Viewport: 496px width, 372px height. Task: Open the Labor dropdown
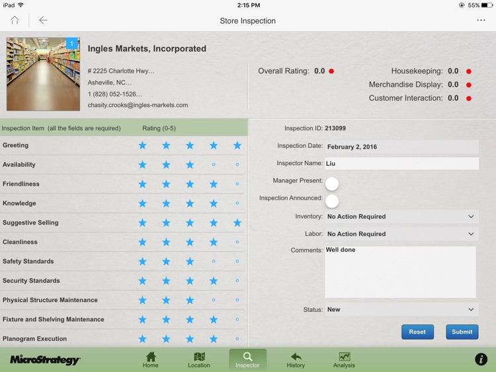[401, 234]
